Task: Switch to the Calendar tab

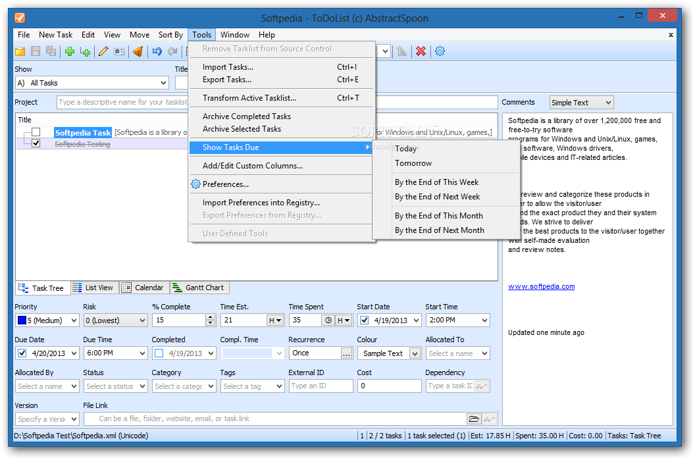Action: pyautogui.click(x=143, y=288)
